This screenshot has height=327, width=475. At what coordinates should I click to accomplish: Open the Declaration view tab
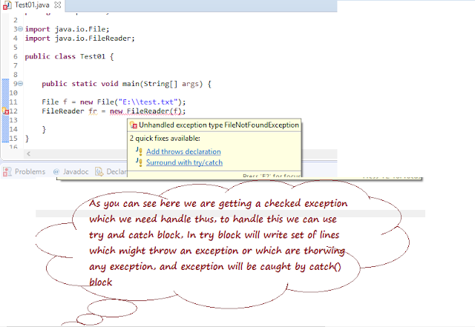111,172
